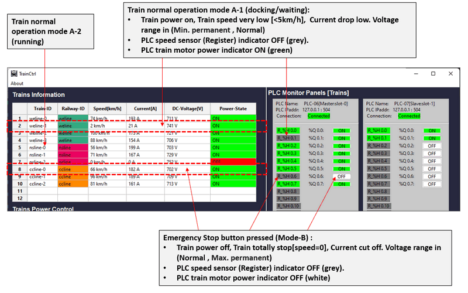Click PLC-06 %Q 0.0 ON indicator
468x293 pixels.
click(342, 131)
